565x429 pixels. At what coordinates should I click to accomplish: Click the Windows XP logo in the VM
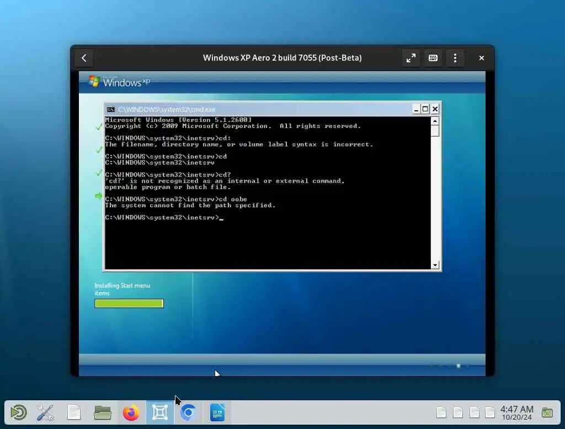[x=119, y=82]
